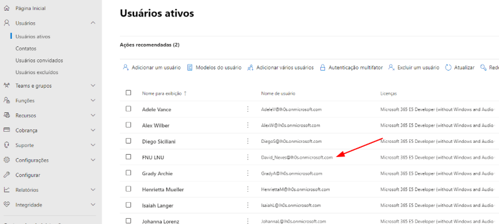Open Contatos in sidebar

click(x=26, y=49)
